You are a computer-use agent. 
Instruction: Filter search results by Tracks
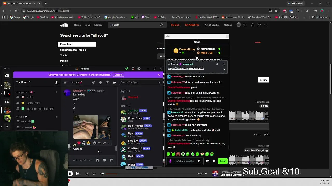tap(64, 55)
